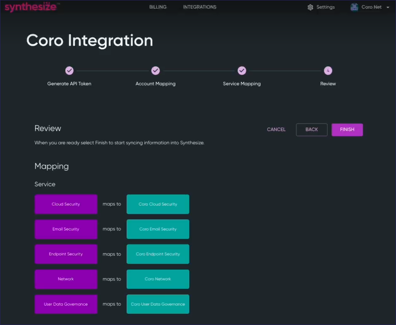The width and height of the screenshot is (396, 325).
Task: Click the Service Mapping step checkmark
Action: tap(242, 71)
